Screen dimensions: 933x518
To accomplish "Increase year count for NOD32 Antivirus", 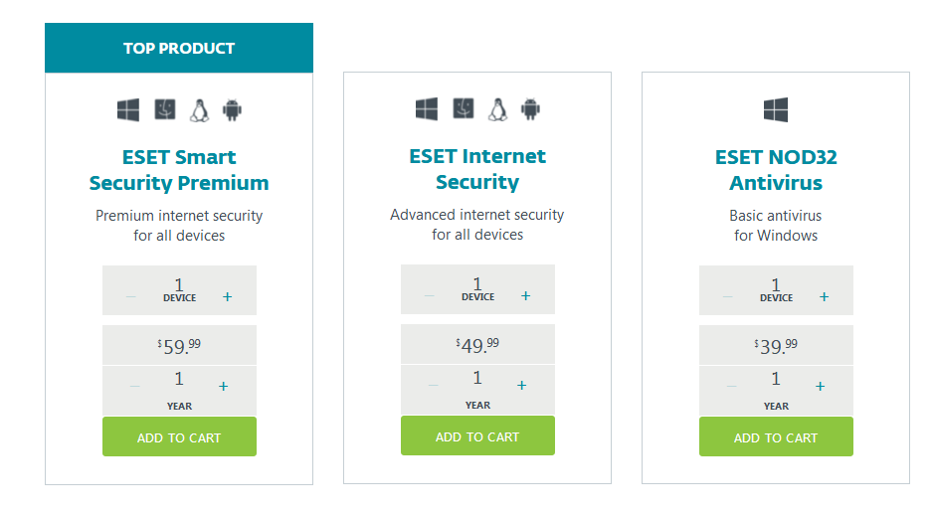I will (820, 387).
